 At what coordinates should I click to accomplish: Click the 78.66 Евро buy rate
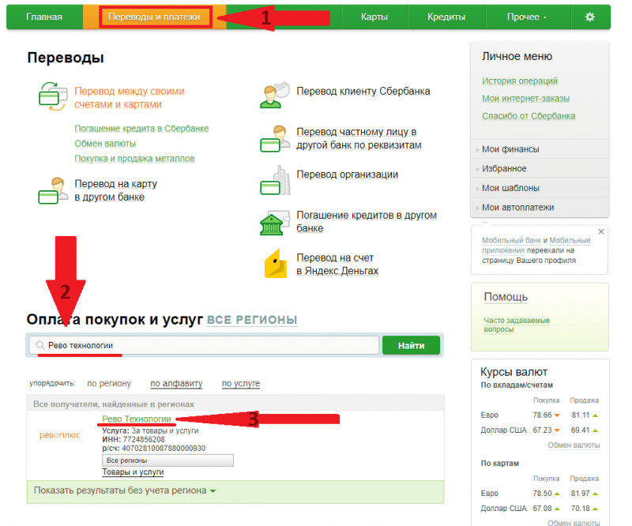tap(542, 415)
